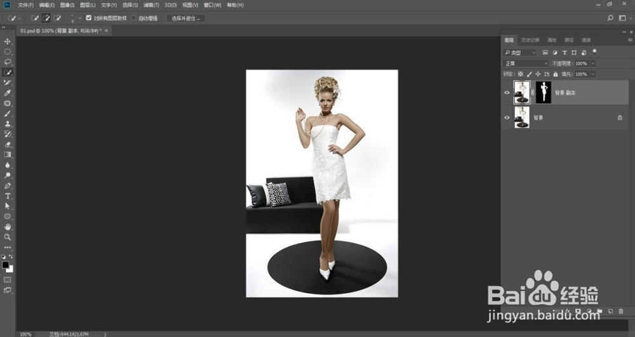Select the Pen tool
Screen dimensions: 635x337
click(x=7, y=186)
